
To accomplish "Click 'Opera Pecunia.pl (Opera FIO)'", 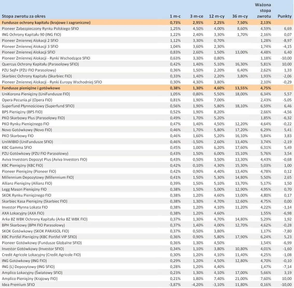I will pos(27,100).
